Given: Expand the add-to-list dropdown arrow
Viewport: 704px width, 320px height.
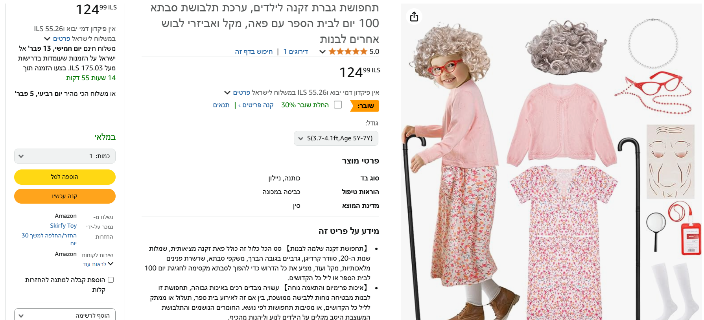Looking at the screenshot, I should tap(21, 315).
